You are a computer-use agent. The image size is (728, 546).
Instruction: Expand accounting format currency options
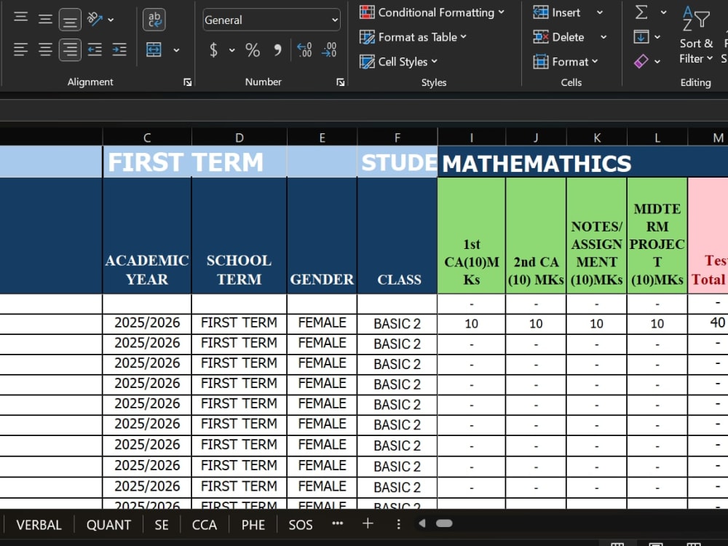click(x=232, y=50)
